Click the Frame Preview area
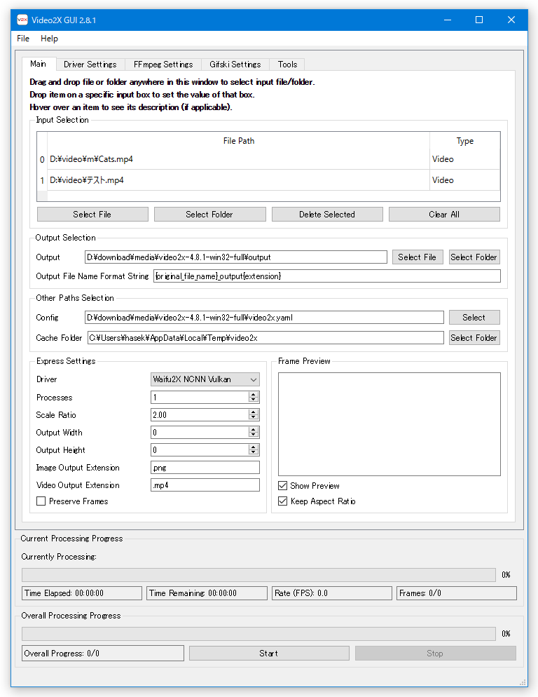The image size is (538, 697). click(x=389, y=424)
